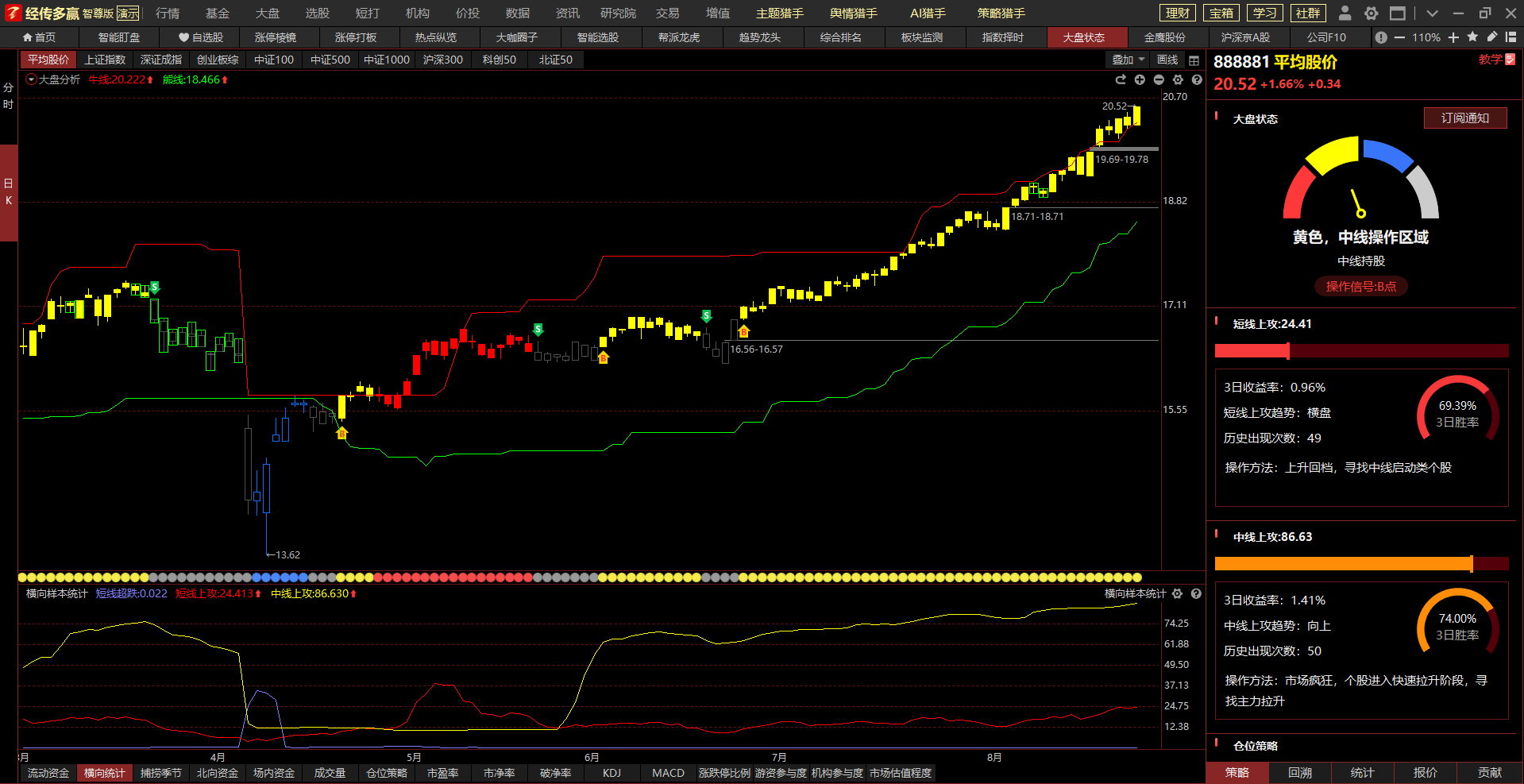This screenshot has height=784, width=1524.
Task: Click the 画线 drawing button
Action: (x=1167, y=60)
